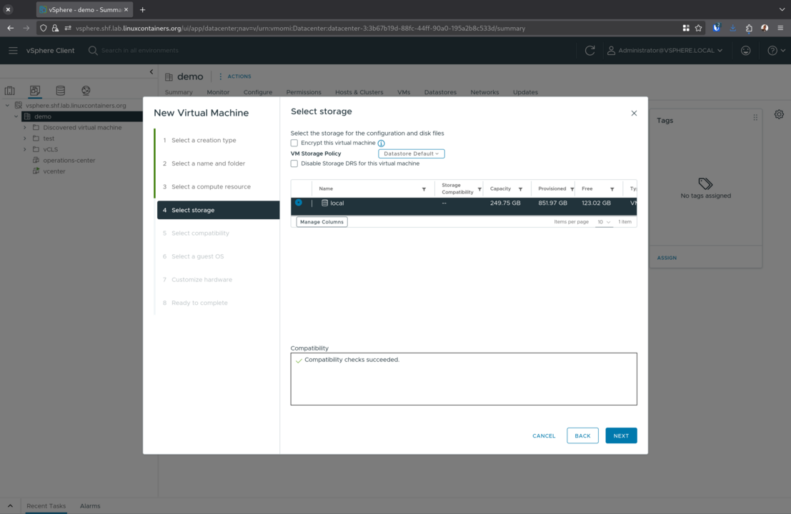Open the feedback smiley icon
The width and height of the screenshot is (791, 514).
745,51
